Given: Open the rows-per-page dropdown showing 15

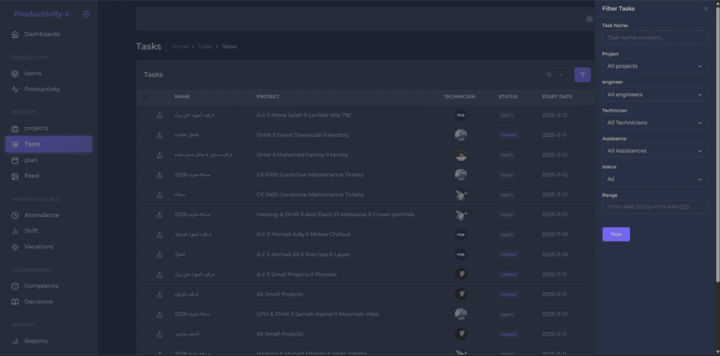Looking at the screenshot, I should [555, 74].
